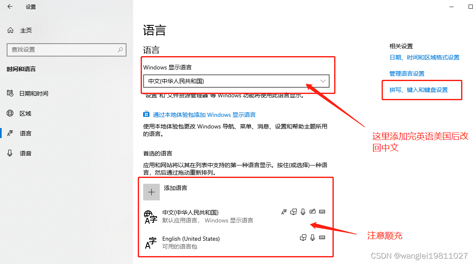Click in the 查找设置 search field

pyautogui.click(x=67, y=49)
